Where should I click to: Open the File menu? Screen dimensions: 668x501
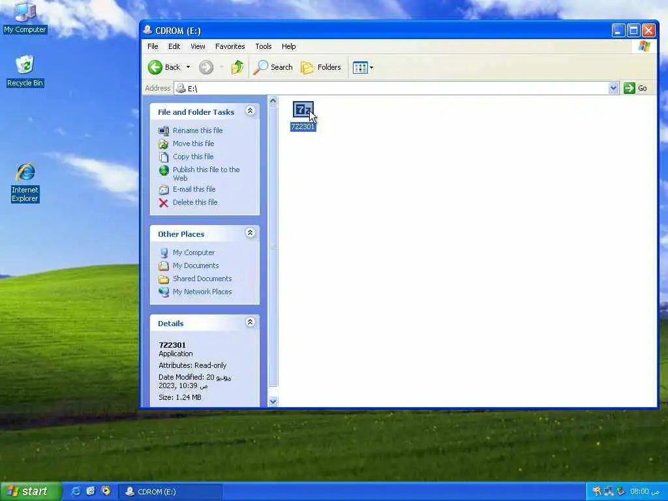tap(153, 46)
